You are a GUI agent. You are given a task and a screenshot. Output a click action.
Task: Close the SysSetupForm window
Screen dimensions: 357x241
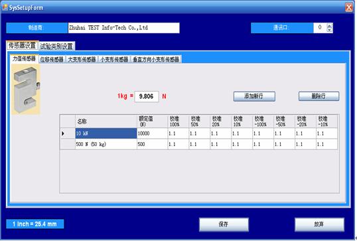pos(349,7)
